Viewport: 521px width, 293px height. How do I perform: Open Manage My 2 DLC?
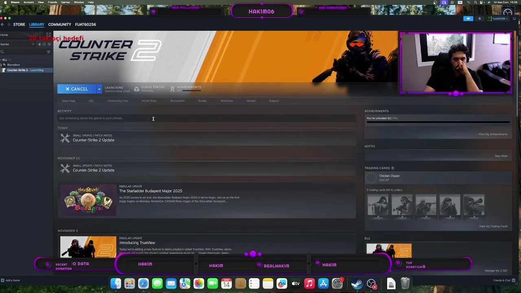[496, 271]
